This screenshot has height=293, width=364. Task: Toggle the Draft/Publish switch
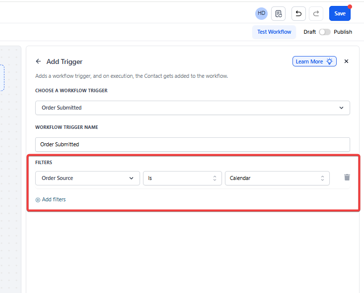pyautogui.click(x=325, y=32)
